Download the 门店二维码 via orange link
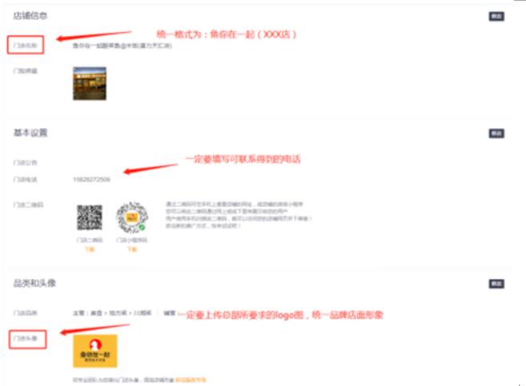 pos(90,249)
